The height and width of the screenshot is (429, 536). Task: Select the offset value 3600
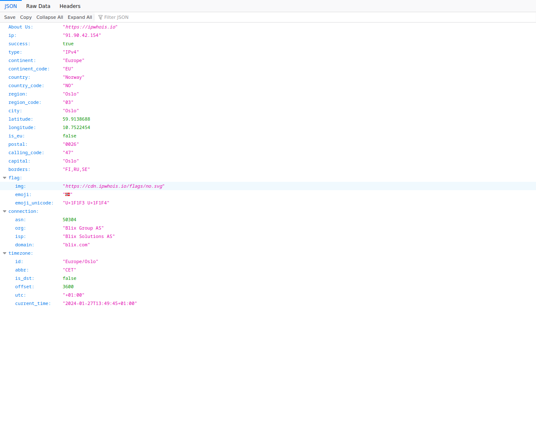point(68,287)
